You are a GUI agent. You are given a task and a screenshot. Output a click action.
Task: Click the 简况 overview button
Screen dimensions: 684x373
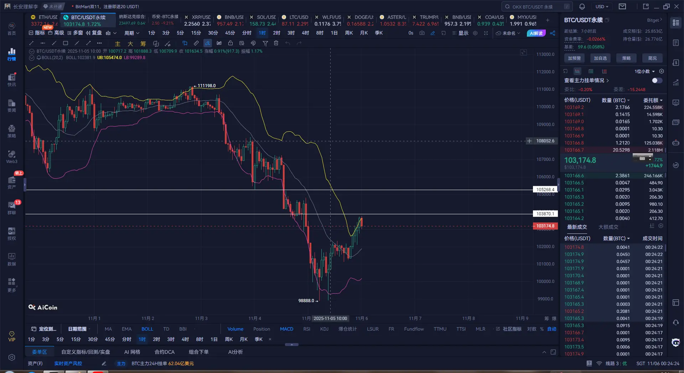653,58
